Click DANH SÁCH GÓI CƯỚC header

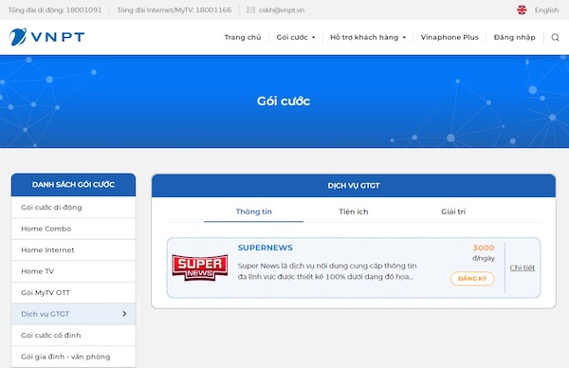coord(73,185)
